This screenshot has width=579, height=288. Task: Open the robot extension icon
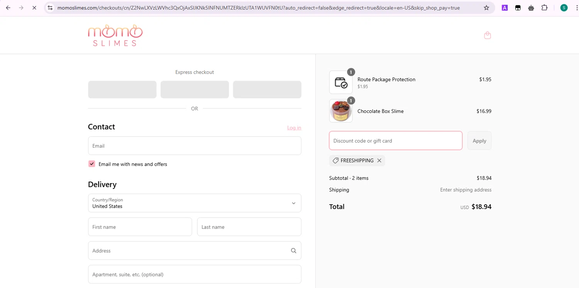coord(531,8)
